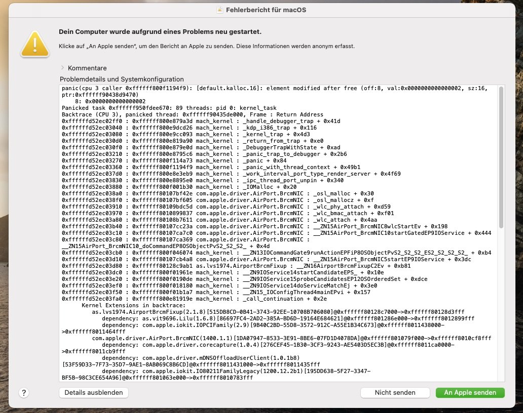Click the 'startCandidateEPS_ + 0x10e' line
The width and height of the screenshot is (523, 413).
223,272
